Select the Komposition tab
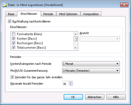The image size is (131, 105). 91,14
